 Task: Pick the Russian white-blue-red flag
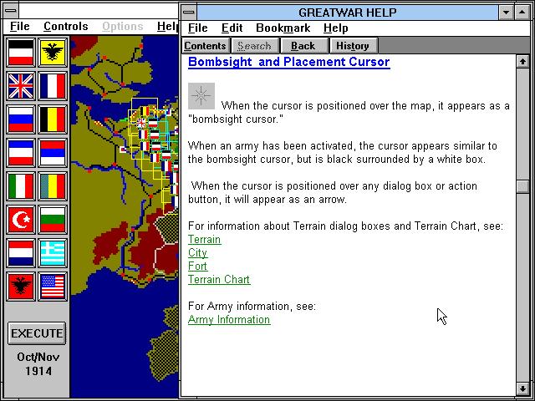click(x=21, y=119)
